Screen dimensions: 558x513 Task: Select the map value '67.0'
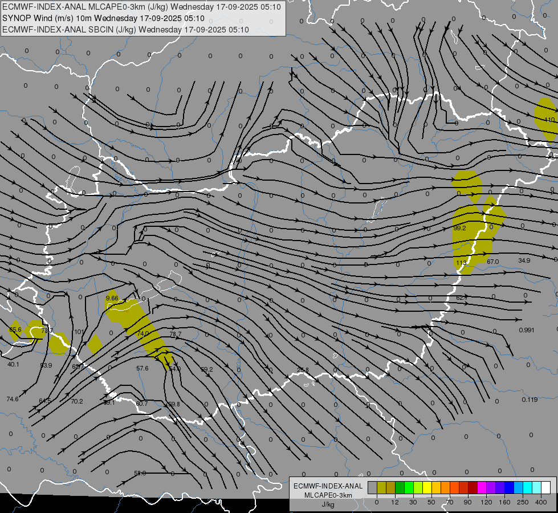tap(493, 262)
